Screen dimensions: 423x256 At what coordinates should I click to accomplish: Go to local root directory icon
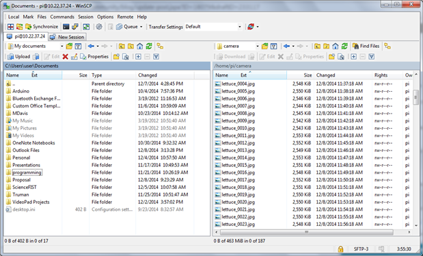click(x=131, y=47)
